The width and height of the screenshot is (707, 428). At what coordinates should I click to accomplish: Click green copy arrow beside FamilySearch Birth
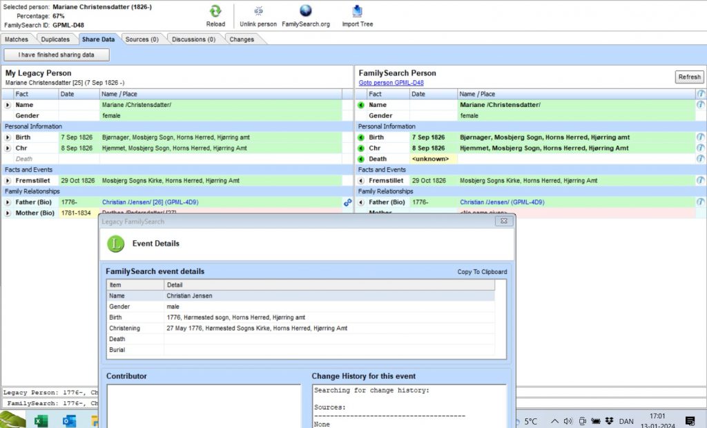361,137
